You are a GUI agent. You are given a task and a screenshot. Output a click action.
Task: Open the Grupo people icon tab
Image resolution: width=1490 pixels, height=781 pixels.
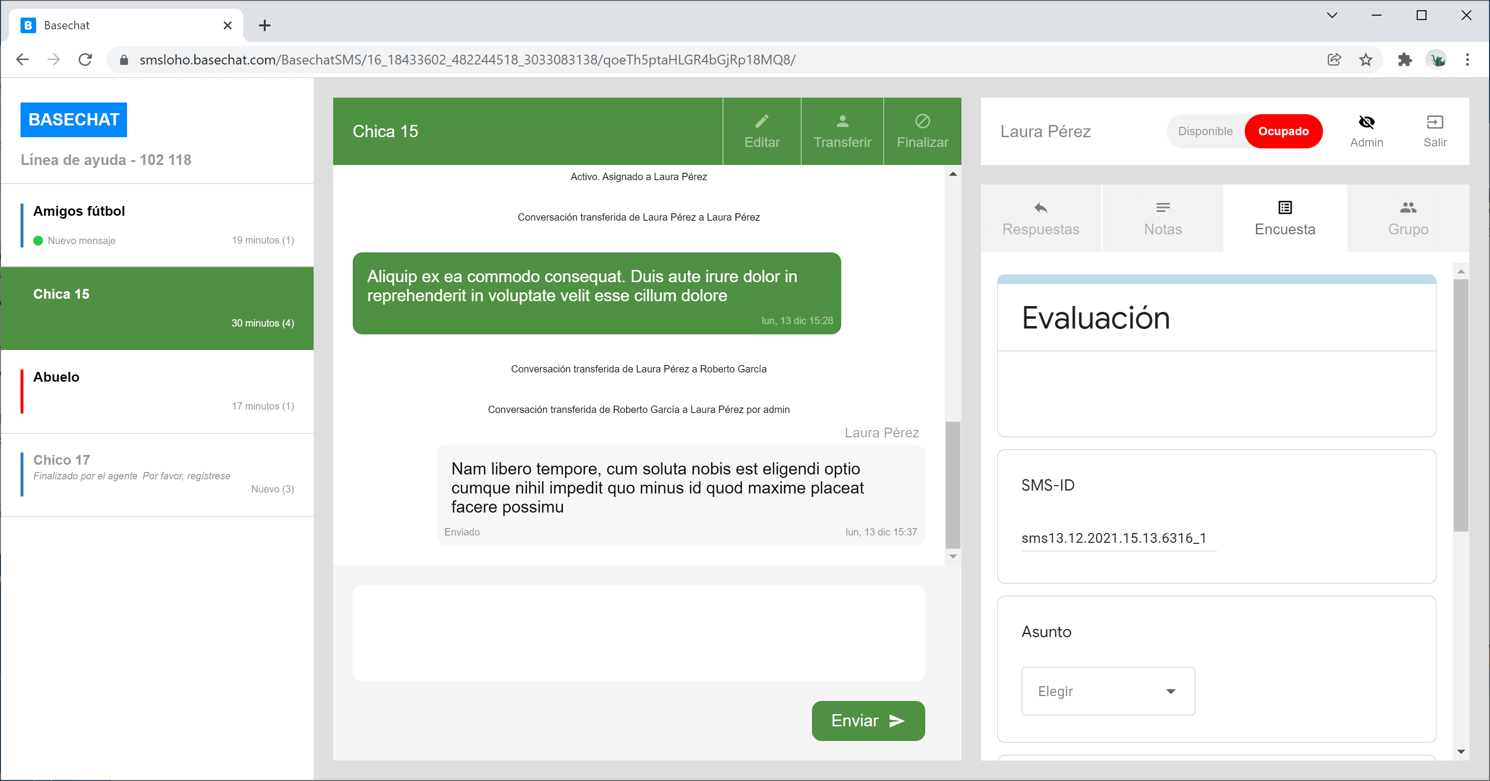tap(1407, 208)
